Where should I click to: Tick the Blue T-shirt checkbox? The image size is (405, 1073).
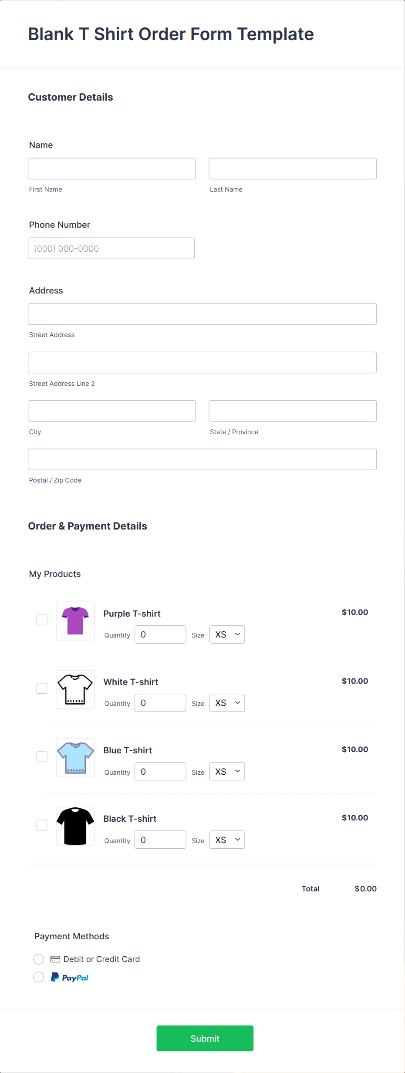pyautogui.click(x=42, y=756)
